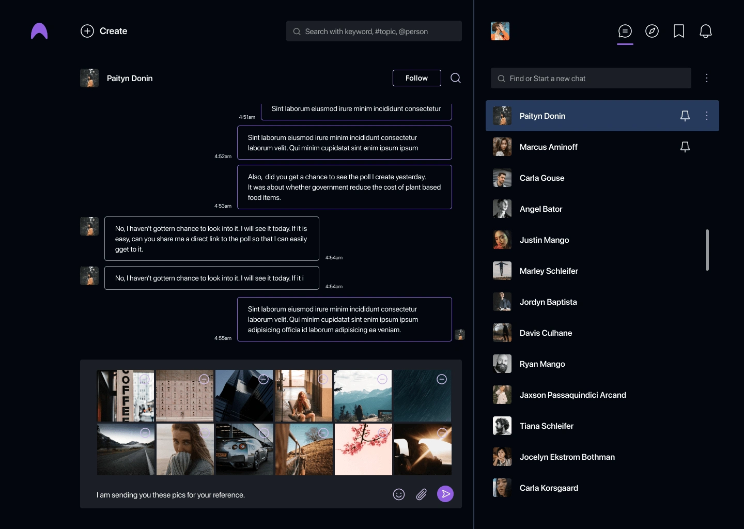This screenshot has width=744, height=529.
Task: Open the compass explore tab
Action: (x=652, y=32)
